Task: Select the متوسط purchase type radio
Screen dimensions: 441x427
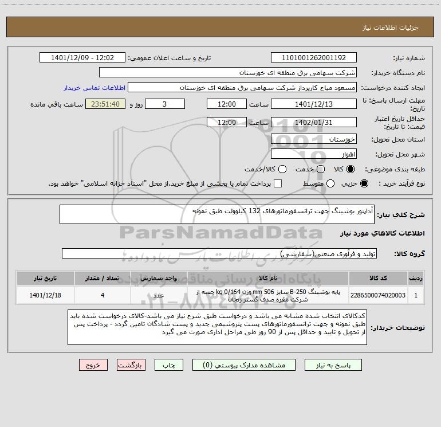Action: coord(330,183)
